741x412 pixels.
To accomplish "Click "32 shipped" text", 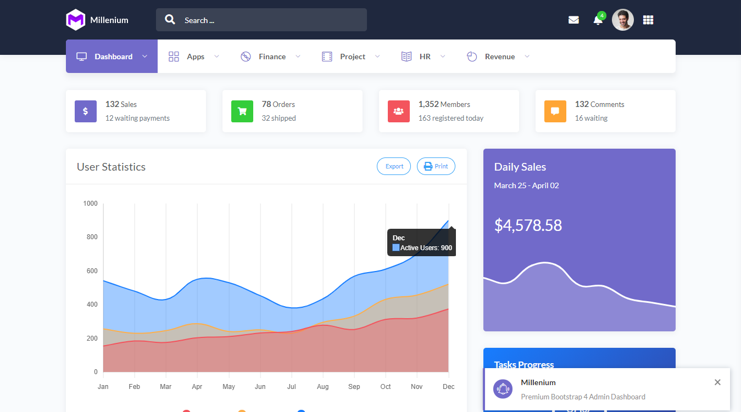I will coord(279,118).
